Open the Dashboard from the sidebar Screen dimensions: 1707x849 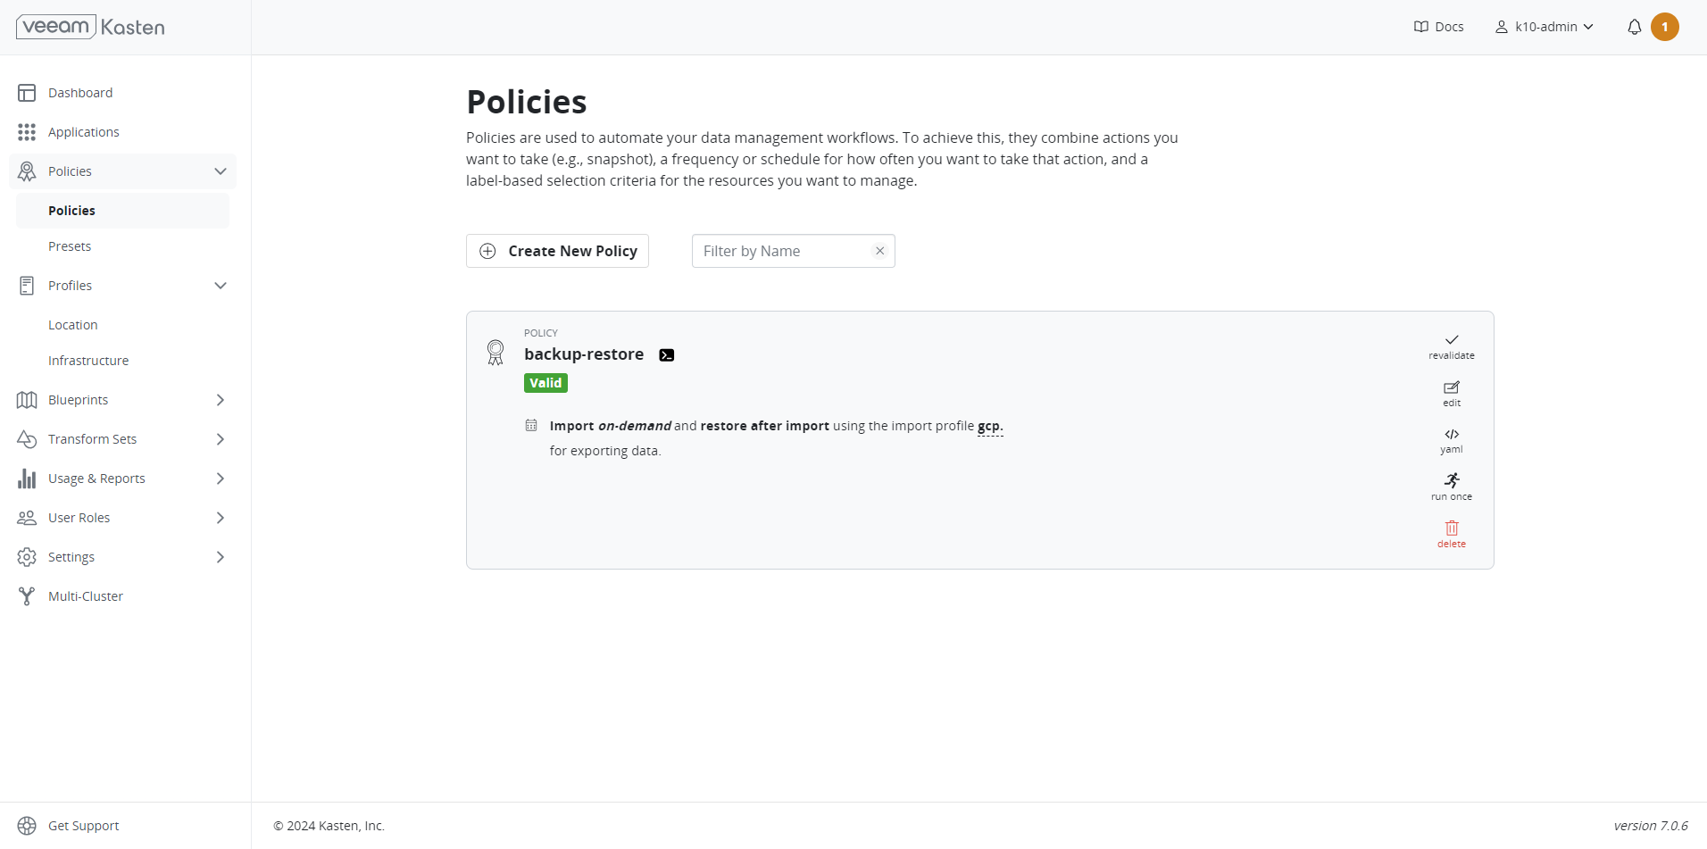point(79,92)
